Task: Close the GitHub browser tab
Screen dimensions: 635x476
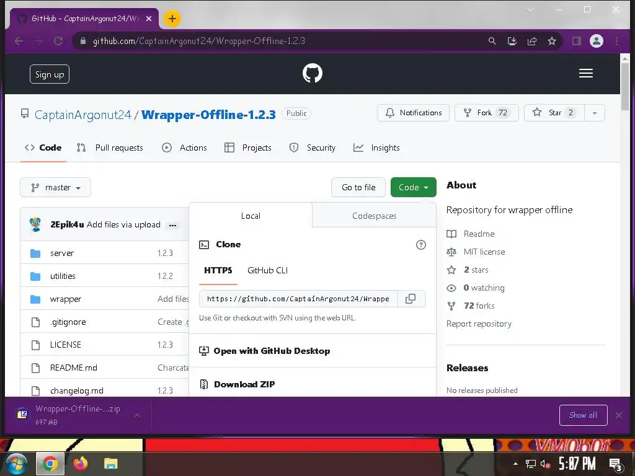Action: (x=149, y=19)
